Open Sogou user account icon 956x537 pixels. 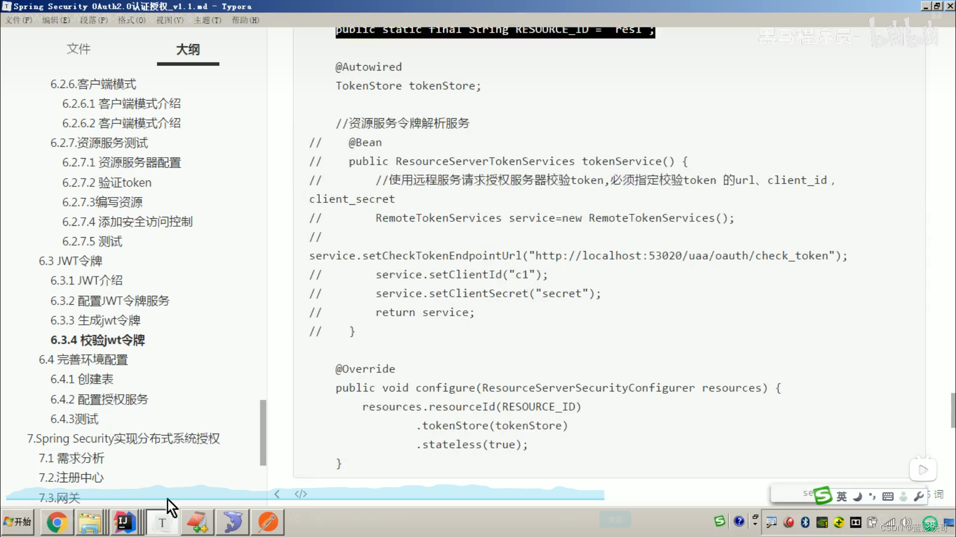tap(903, 496)
